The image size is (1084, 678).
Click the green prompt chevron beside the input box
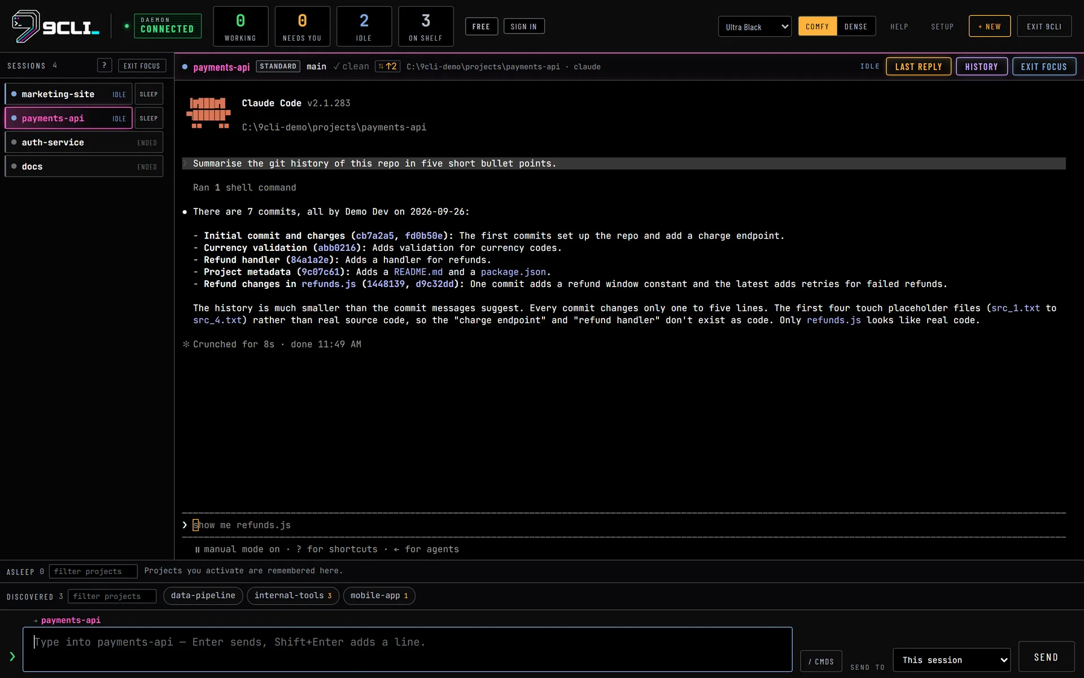click(x=12, y=656)
